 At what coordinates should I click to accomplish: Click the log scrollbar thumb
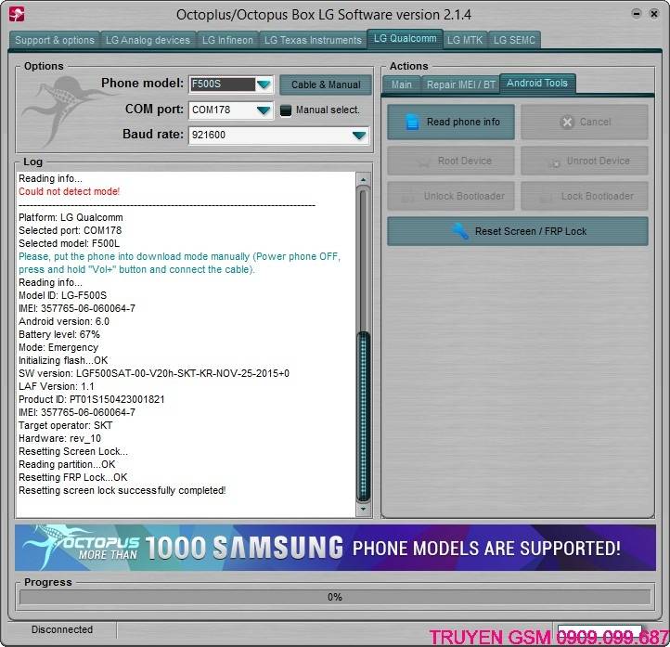(363, 416)
